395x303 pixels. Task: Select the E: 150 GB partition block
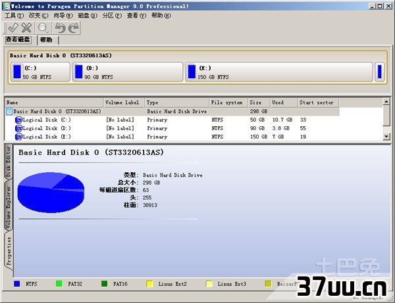(x=279, y=72)
